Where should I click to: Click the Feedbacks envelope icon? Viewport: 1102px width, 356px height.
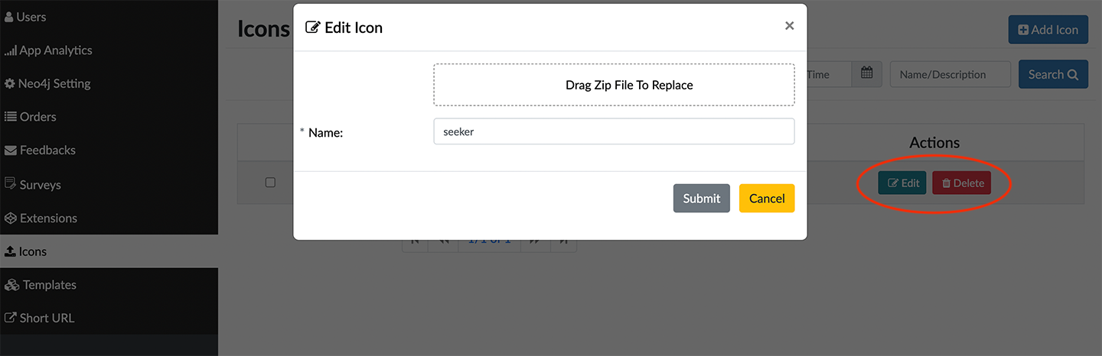pyautogui.click(x=11, y=150)
